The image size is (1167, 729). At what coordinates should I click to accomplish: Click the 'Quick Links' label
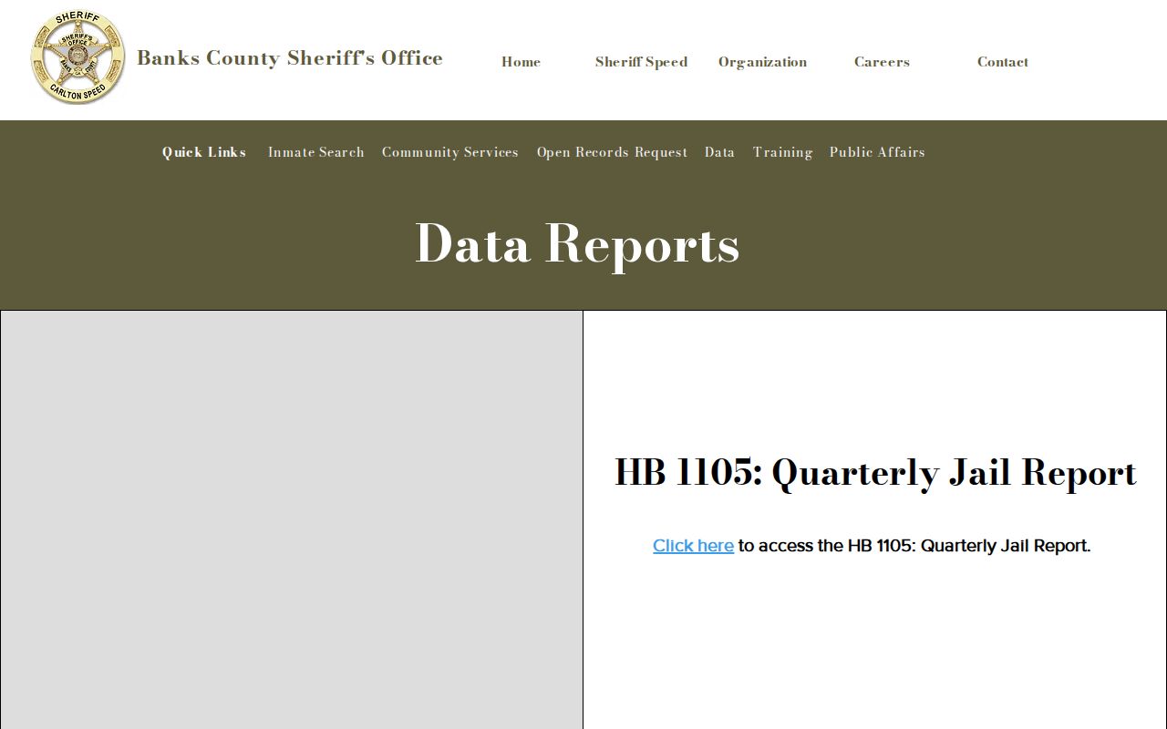[204, 152]
